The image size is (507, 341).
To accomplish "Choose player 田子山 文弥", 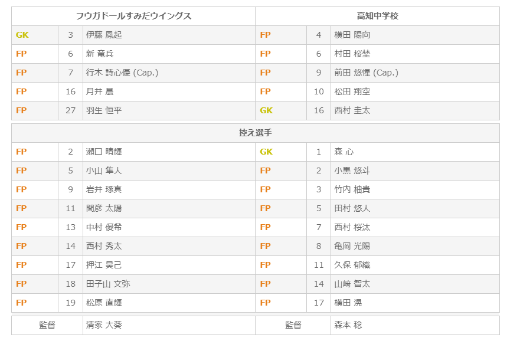I will pyautogui.click(x=108, y=284).
